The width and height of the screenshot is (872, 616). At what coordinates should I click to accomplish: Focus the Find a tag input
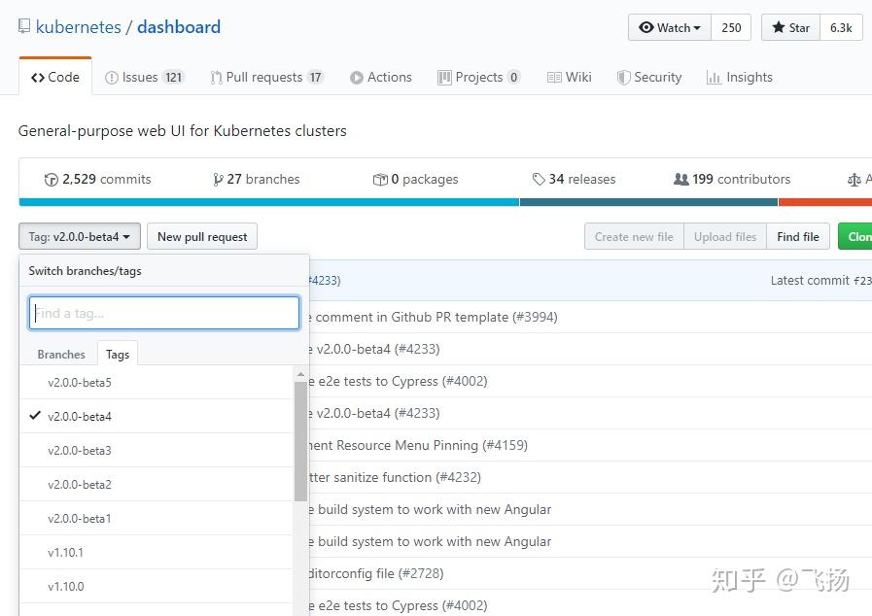(x=164, y=313)
